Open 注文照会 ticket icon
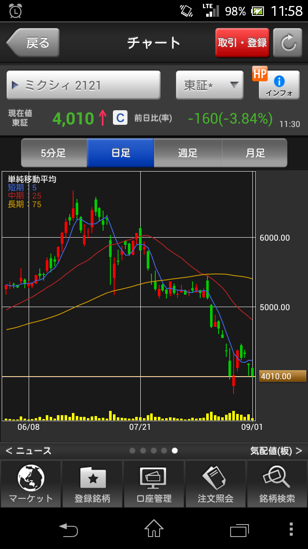 [x=216, y=484]
